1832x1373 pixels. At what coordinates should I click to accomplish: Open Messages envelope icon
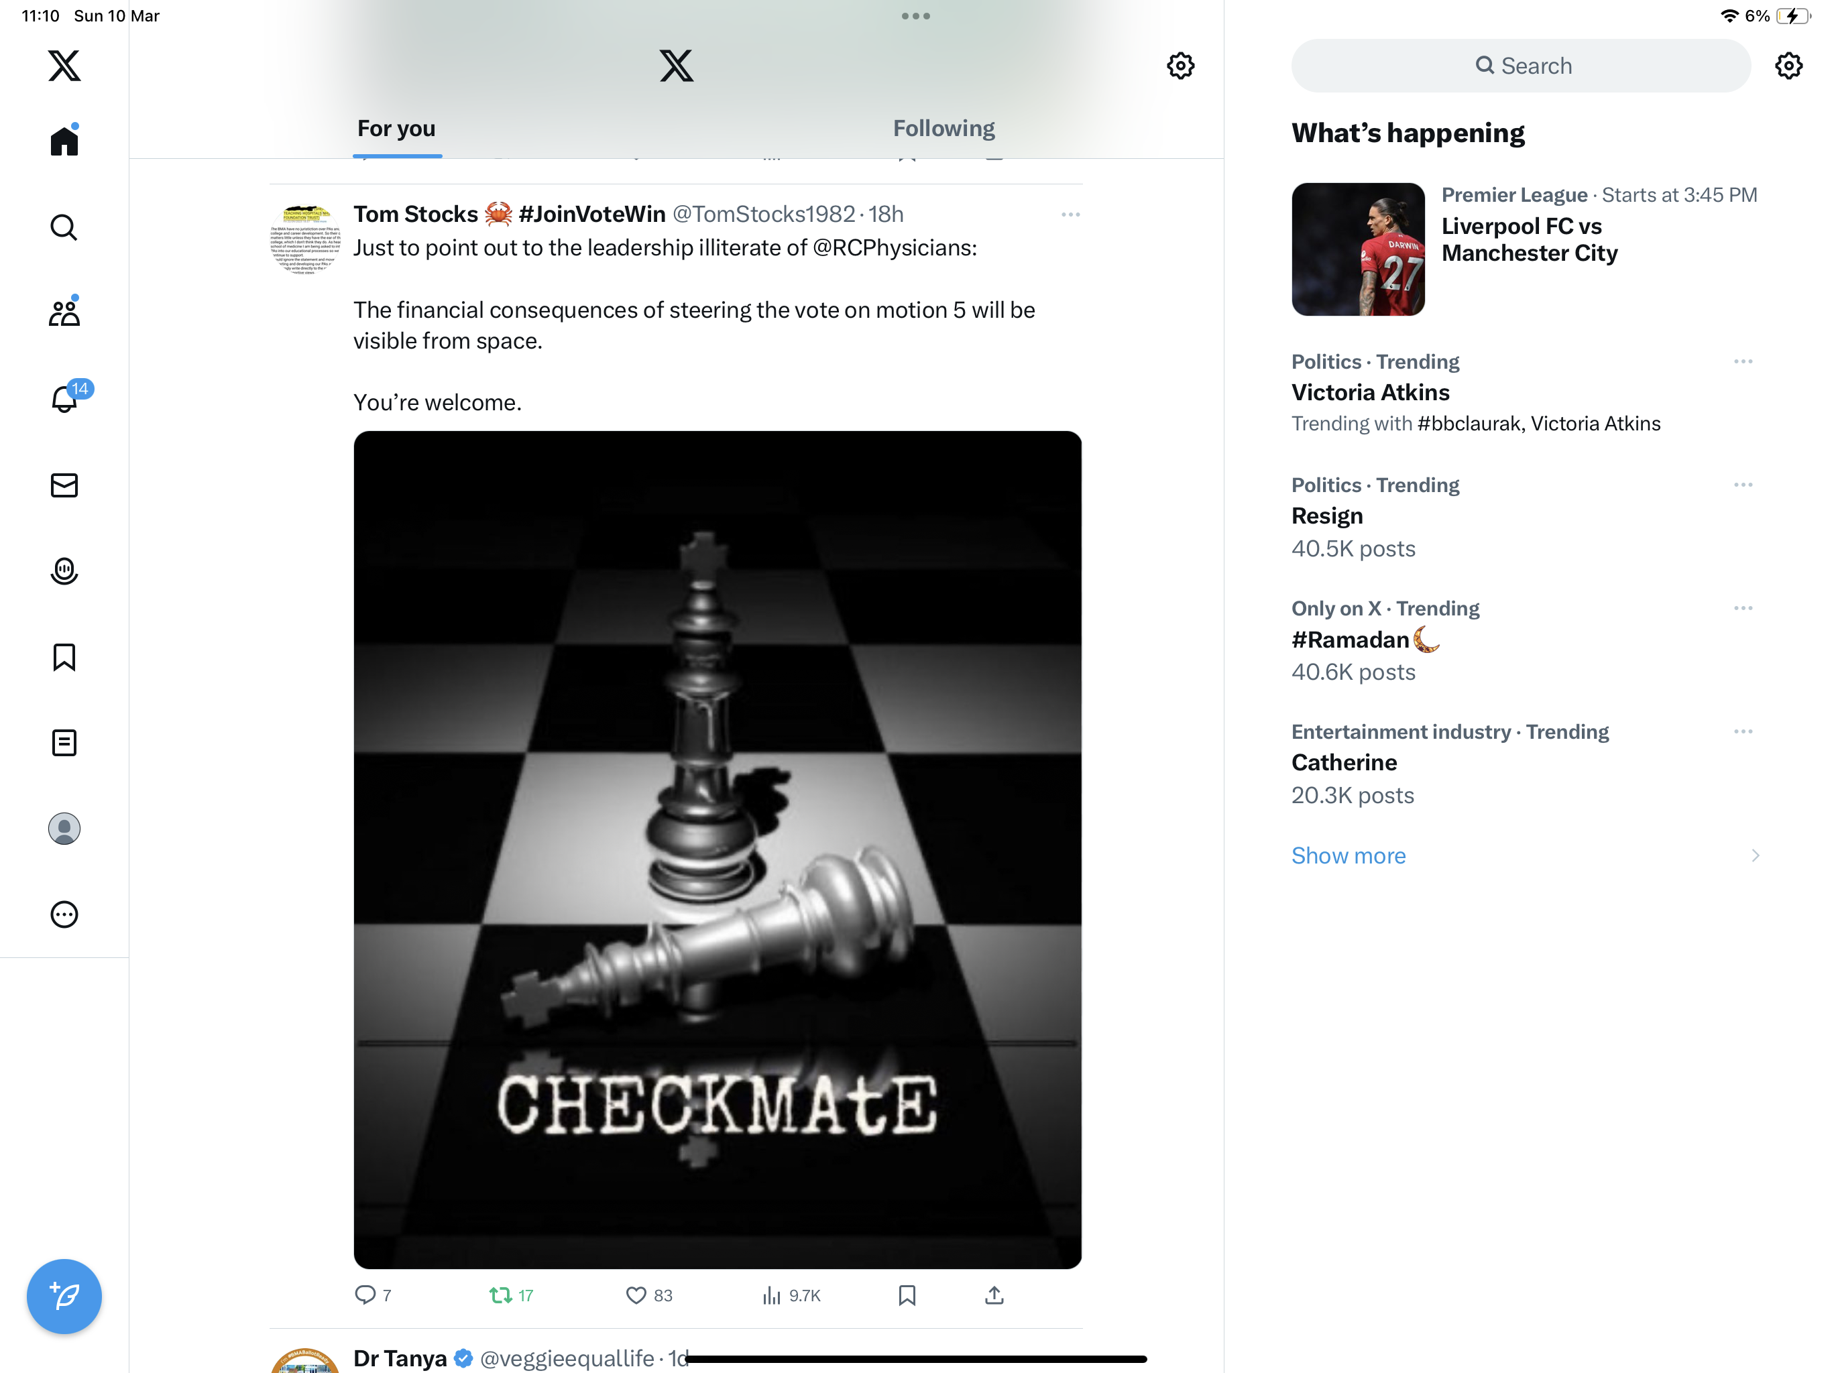64,485
